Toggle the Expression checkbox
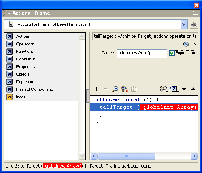 [x=172, y=53]
